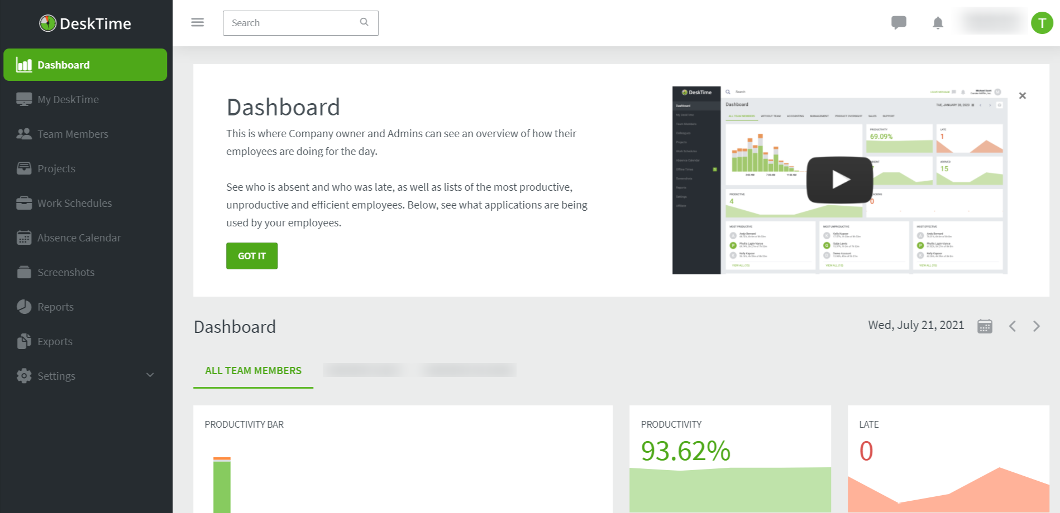Click the green productivity area chart
The height and width of the screenshot is (513, 1060).
(x=730, y=490)
